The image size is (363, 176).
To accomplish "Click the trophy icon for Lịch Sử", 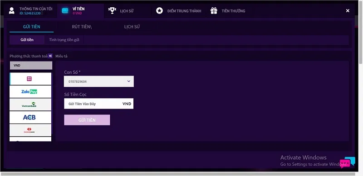I will (x=112, y=10).
